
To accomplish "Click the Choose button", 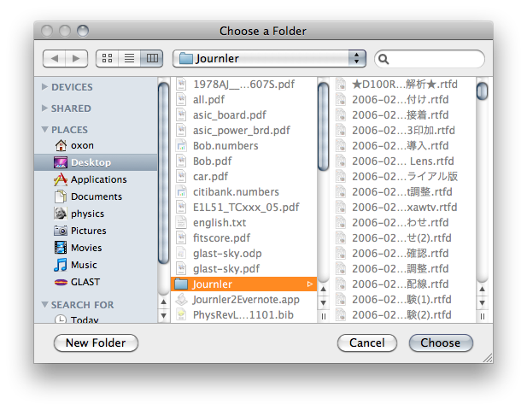I will point(441,343).
